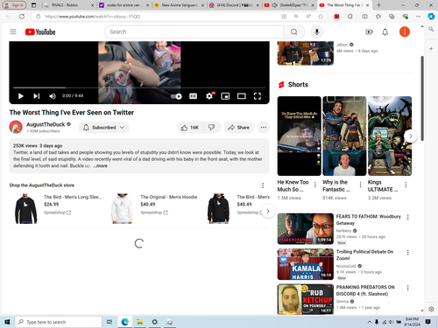Switch to New Anime Vanguards tab
This screenshot has width=438, height=328.
tap(179, 5)
